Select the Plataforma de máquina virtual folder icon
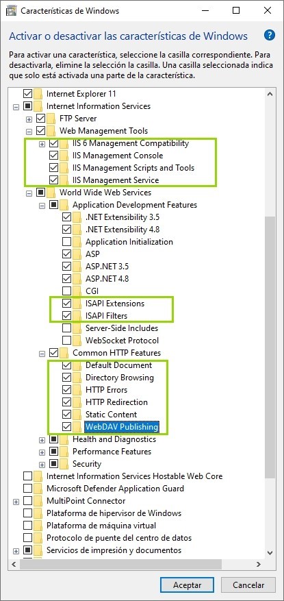Viewport: 284px width, 601px height. coord(38,526)
